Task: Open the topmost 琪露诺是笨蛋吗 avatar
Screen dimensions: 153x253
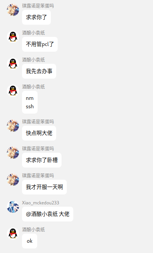Action: point(13,10)
